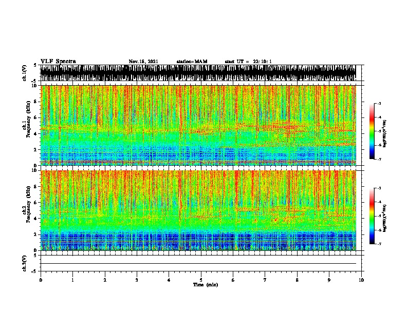407x314 pixels.
Task: Click the "10" frequency tick of ch.1 spectrogram
Action: pos(35,86)
